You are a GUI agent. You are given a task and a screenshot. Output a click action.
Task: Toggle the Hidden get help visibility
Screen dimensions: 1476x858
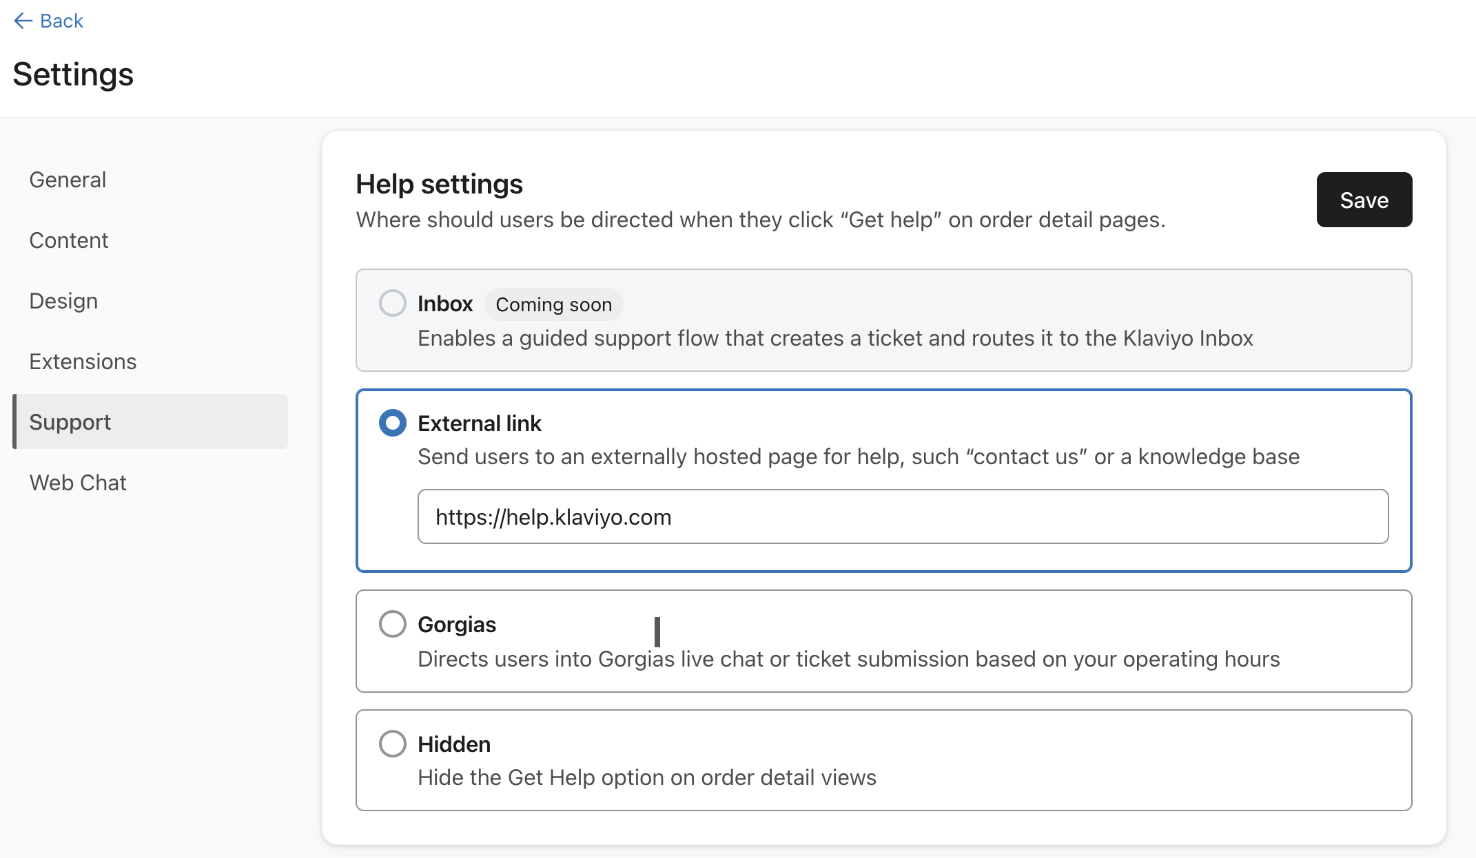click(391, 744)
